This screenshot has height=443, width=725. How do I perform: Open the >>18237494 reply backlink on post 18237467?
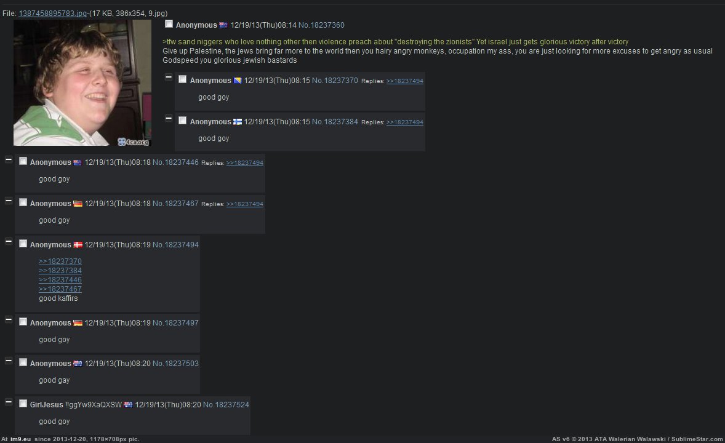(x=244, y=204)
